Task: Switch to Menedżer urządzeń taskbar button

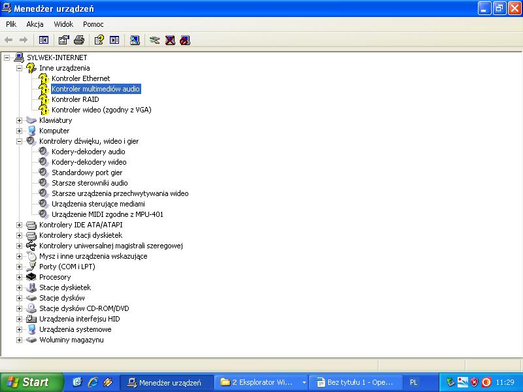Action: [x=166, y=382]
